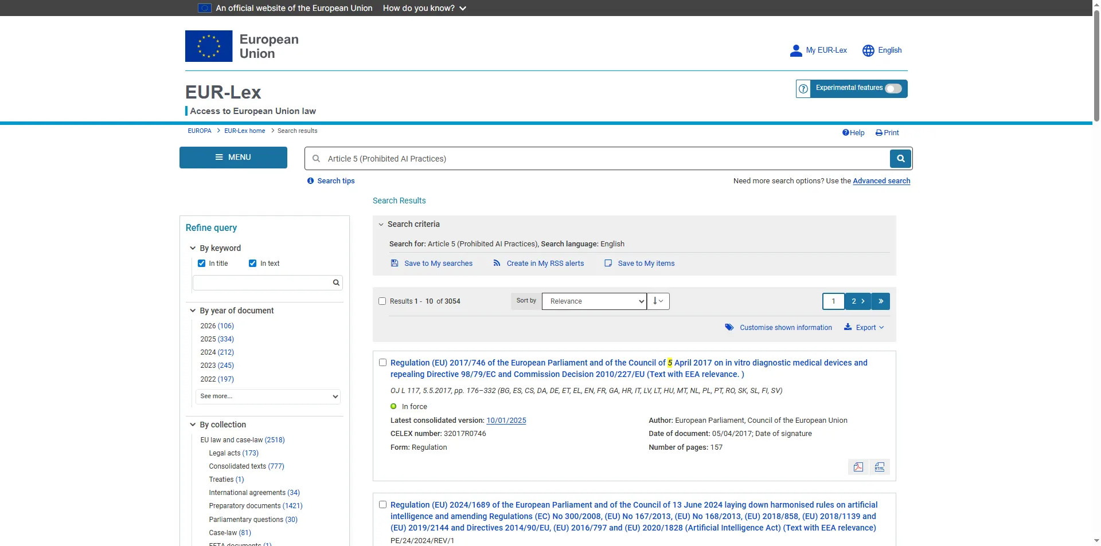Image resolution: width=1101 pixels, height=546 pixels.
Task: Toggle the Experimental features switch
Action: [x=893, y=88]
